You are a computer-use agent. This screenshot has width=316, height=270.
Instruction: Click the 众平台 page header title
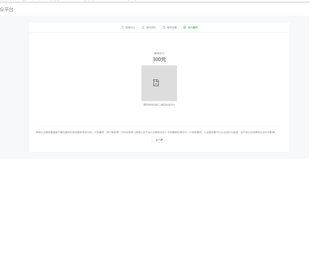coord(6,9)
